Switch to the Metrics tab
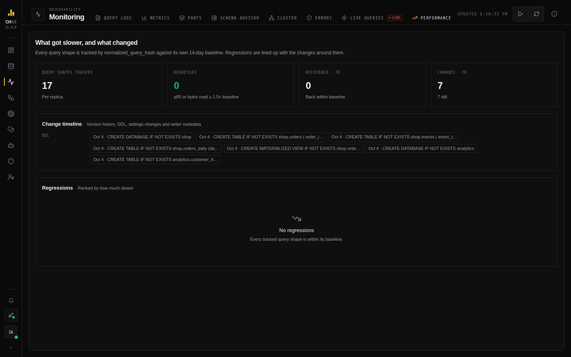The image size is (571, 357). pos(155,18)
